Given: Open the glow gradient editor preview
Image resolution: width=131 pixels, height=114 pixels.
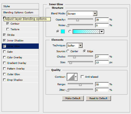Looking at the screenshot, I should click(86, 31).
